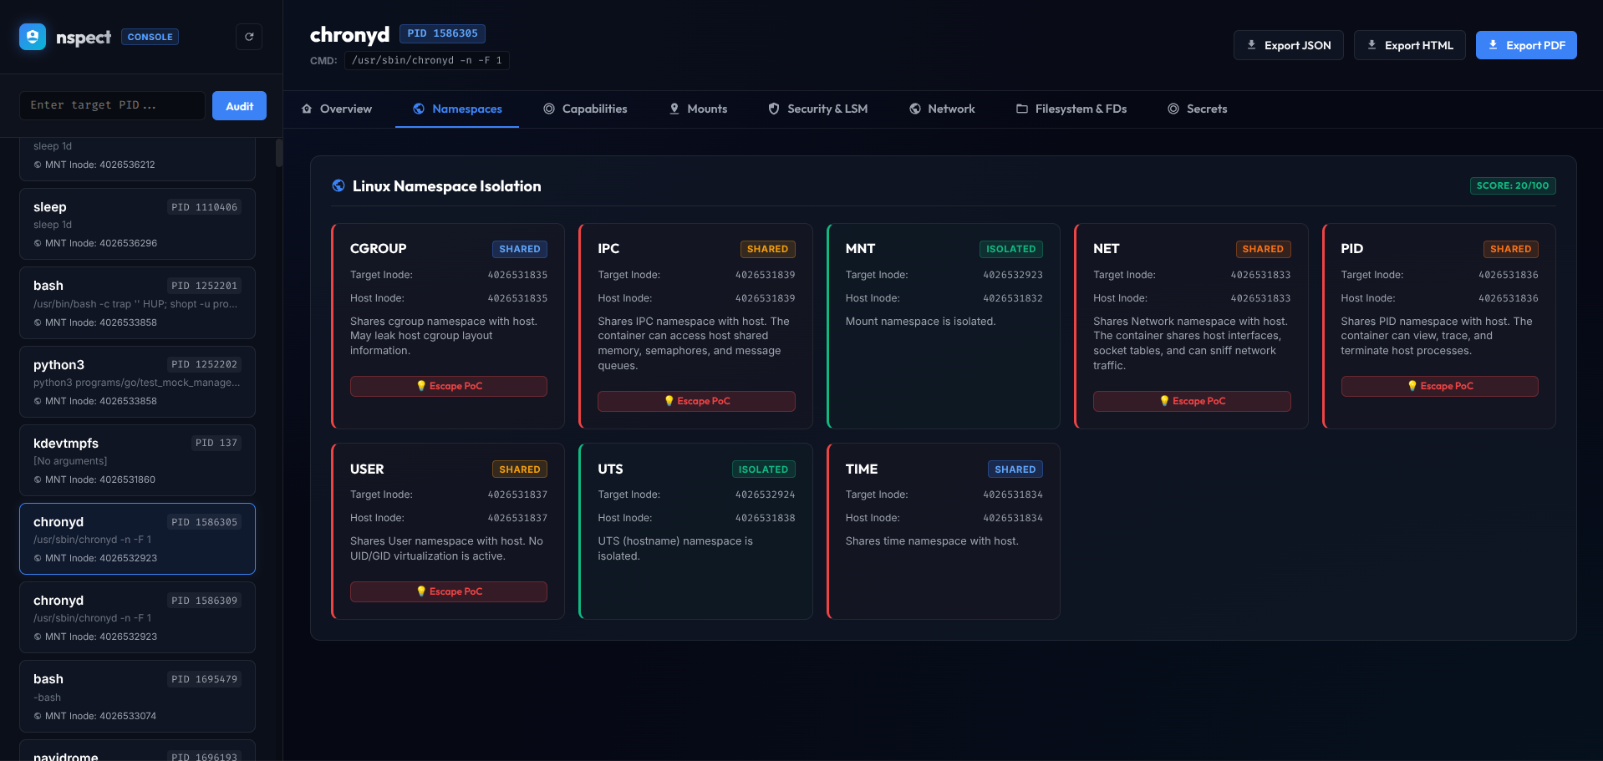Click the lightbulb icon in the IPC Escape PoC
This screenshot has height=761, width=1603.
[x=669, y=401]
